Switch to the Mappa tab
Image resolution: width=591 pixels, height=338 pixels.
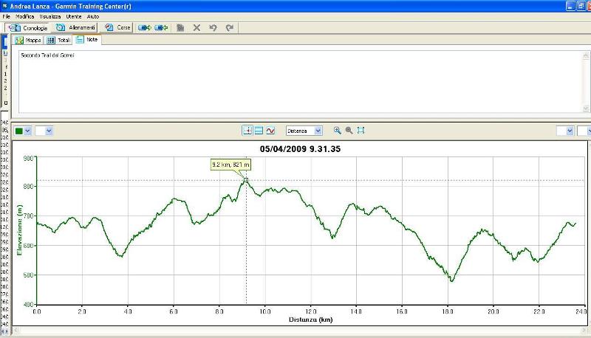pyautogui.click(x=30, y=40)
